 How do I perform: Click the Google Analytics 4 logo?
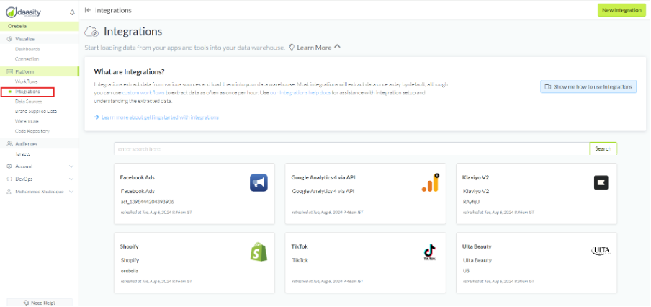(x=429, y=183)
